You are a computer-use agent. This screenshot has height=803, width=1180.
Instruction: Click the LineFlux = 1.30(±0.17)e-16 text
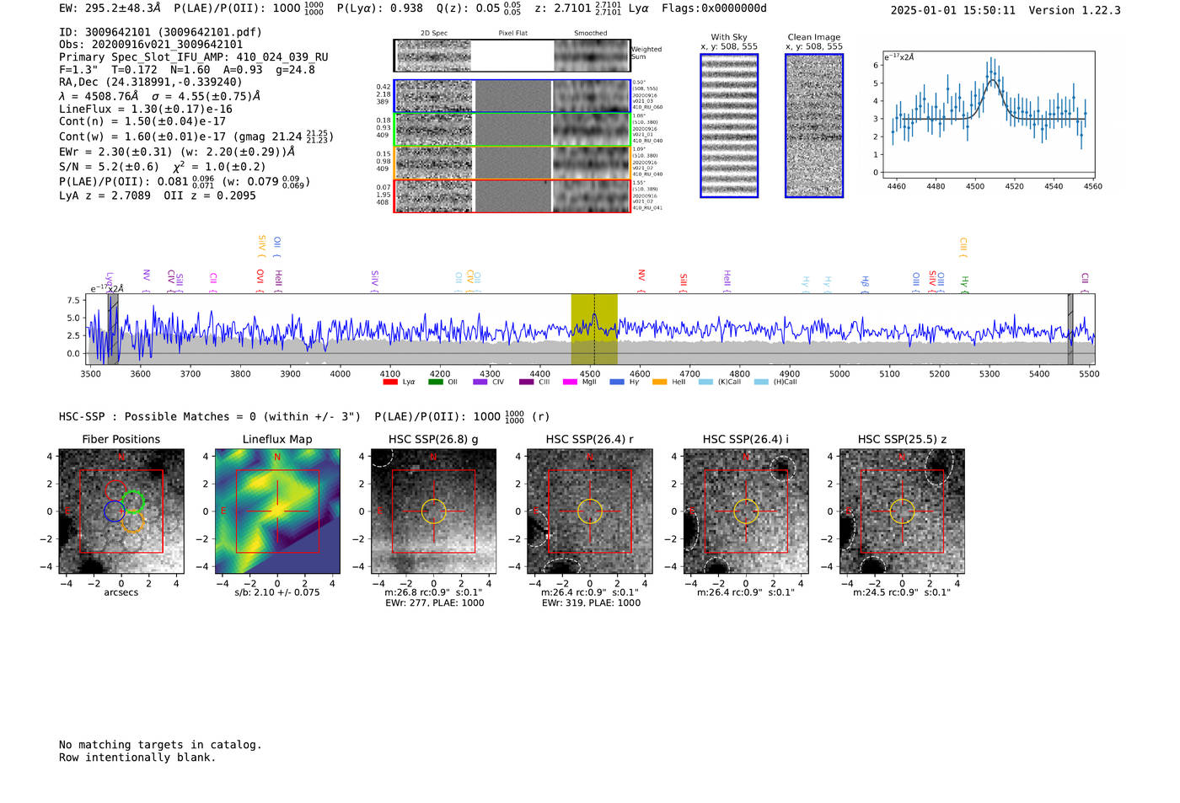click(146, 109)
